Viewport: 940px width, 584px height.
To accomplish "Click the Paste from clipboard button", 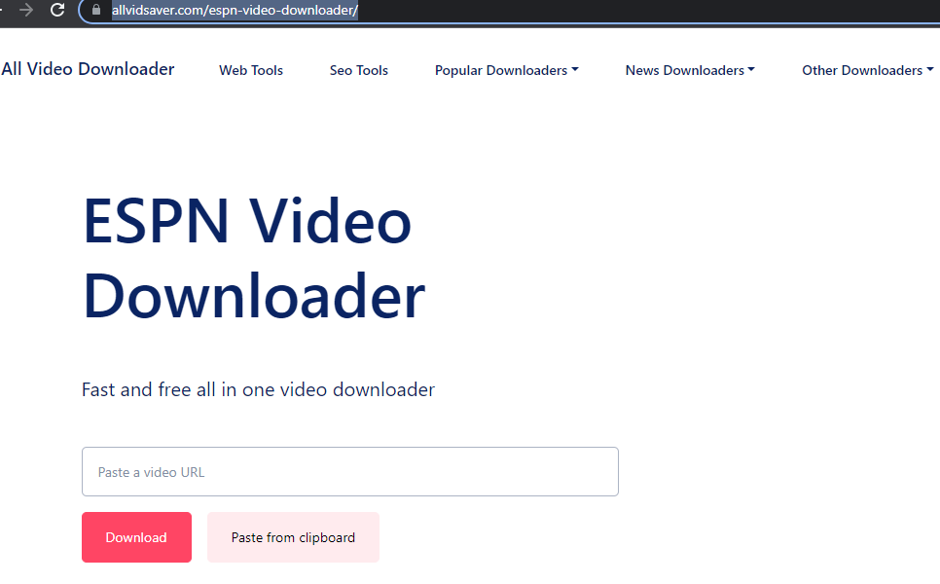I will pyautogui.click(x=293, y=537).
